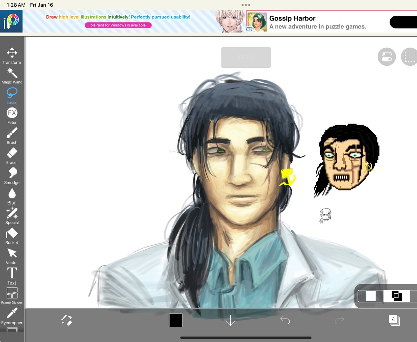
Task: Select the Lasso tool
Action: (12, 96)
